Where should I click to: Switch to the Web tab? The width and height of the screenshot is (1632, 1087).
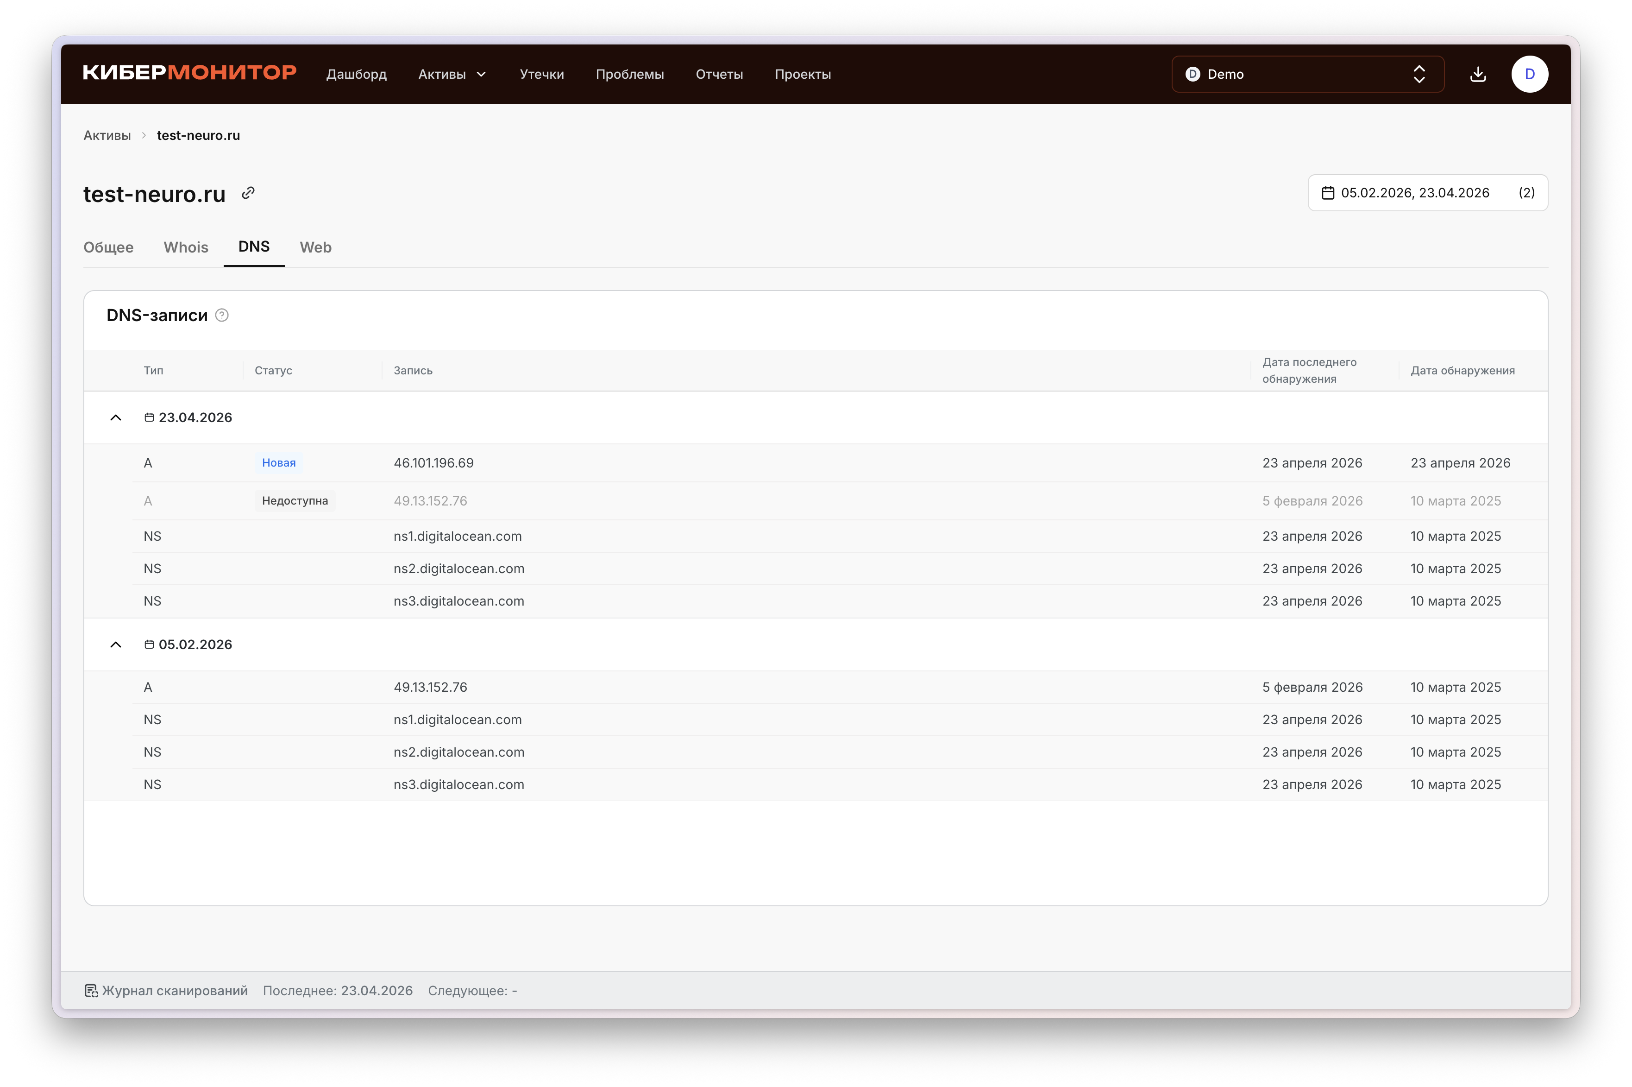pos(315,247)
